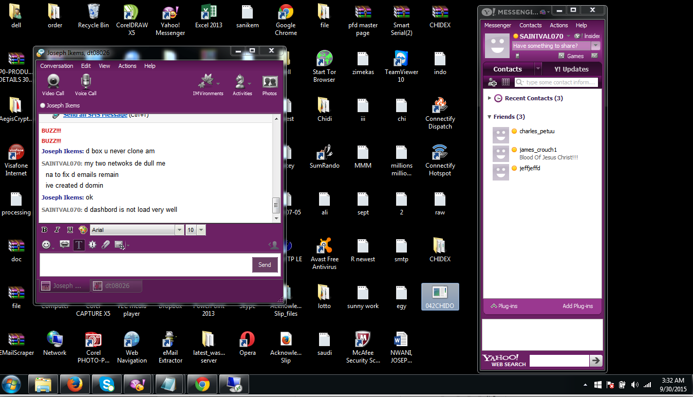Click the message input box

pyautogui.click(x=145, y=265)
